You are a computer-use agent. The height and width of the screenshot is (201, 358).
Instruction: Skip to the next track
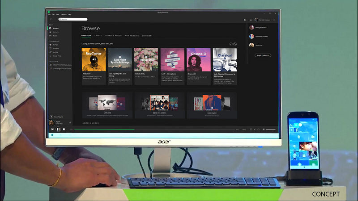(64, 129)
